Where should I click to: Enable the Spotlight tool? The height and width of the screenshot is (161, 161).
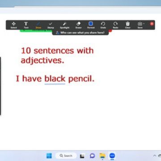click(x=65, y=25)
